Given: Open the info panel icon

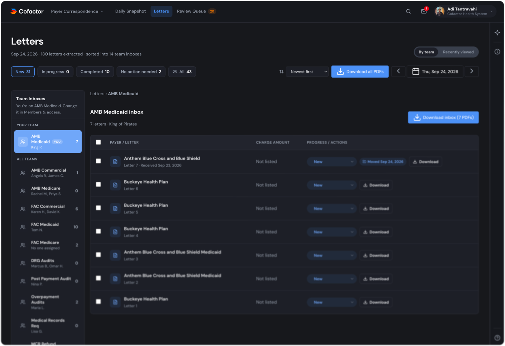Looking at the screenshot, I should point(497,52).
